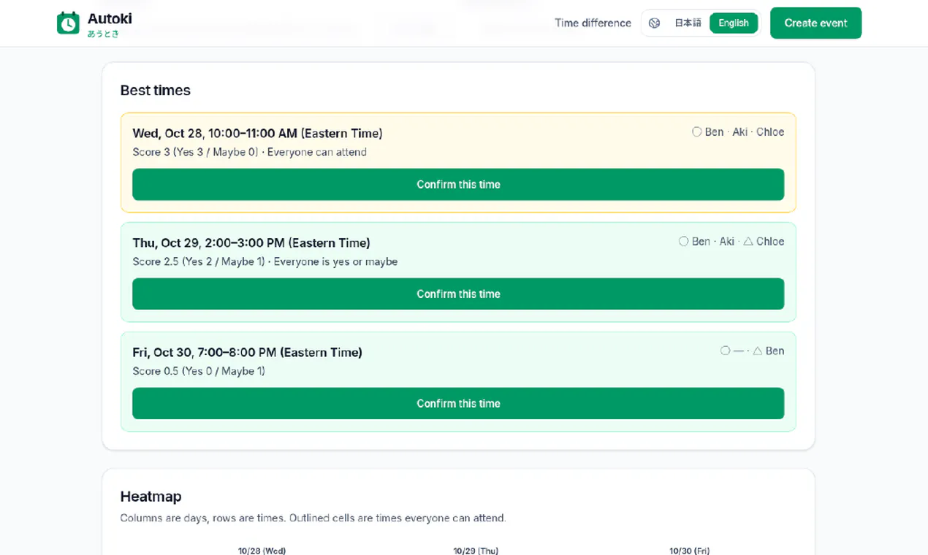
Task: Click the circle icon in Fri Oct 30 row
Action: click(725, 351)
